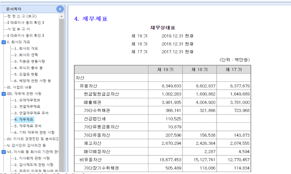
Task: Open 1. 이사회에 관한 사항
Action: click(x=32, y=158)
